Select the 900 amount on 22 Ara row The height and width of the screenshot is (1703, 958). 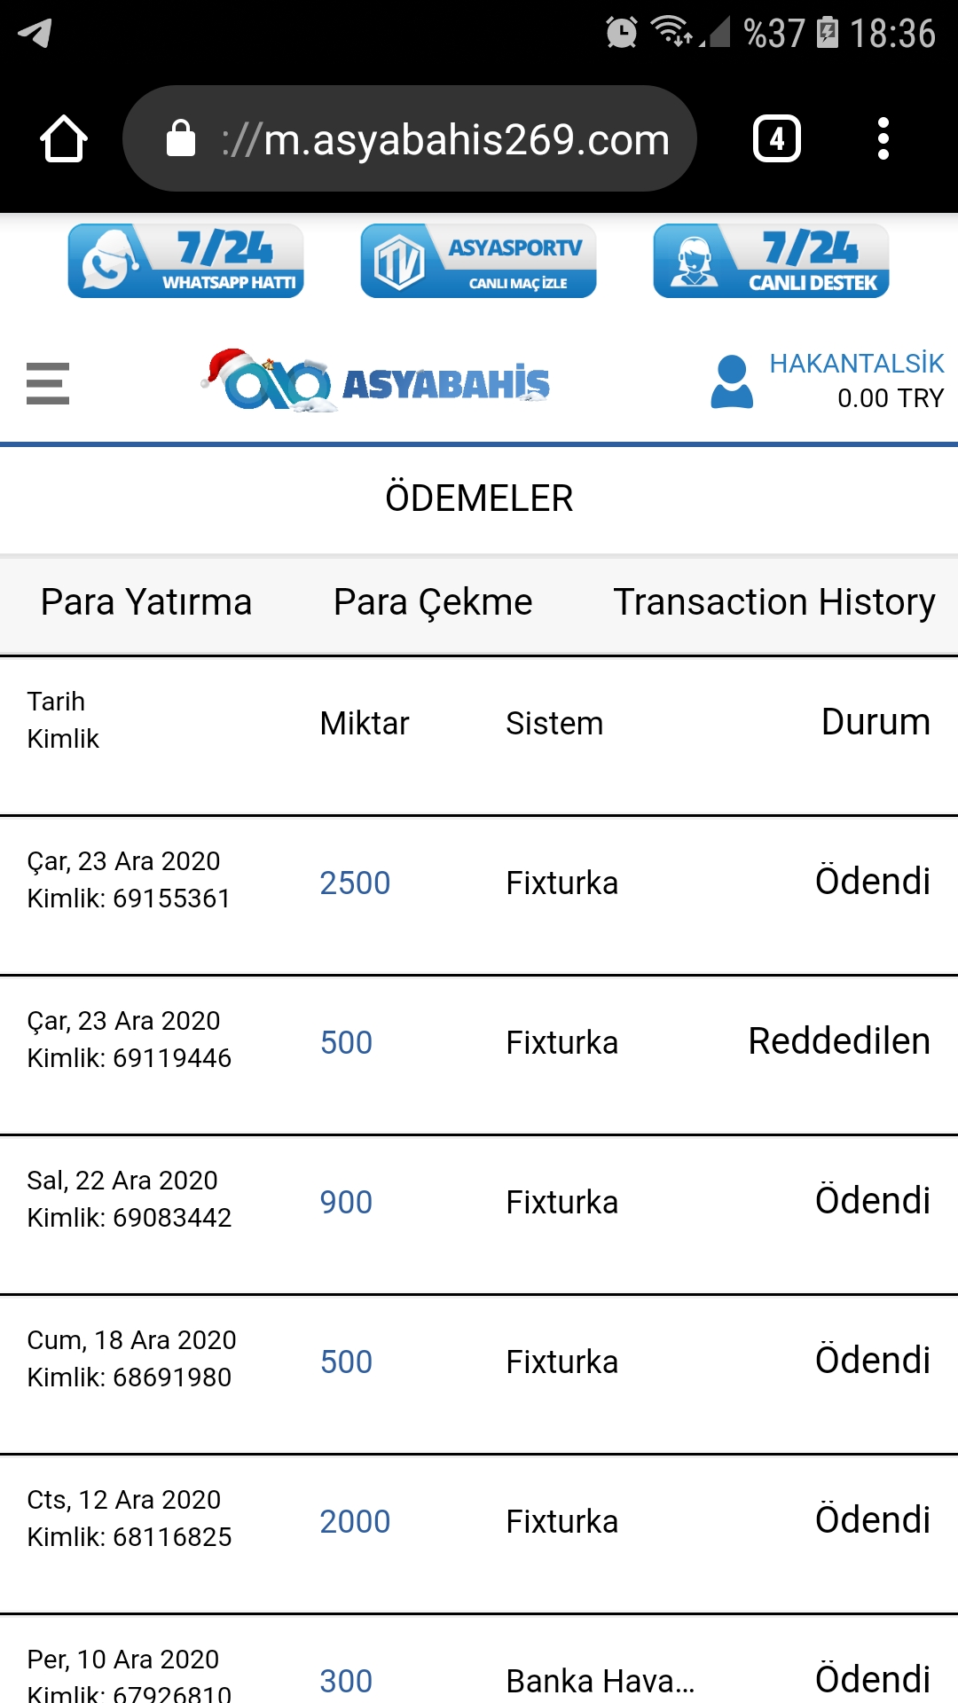pyautogui.click(x=346, y=1203)
